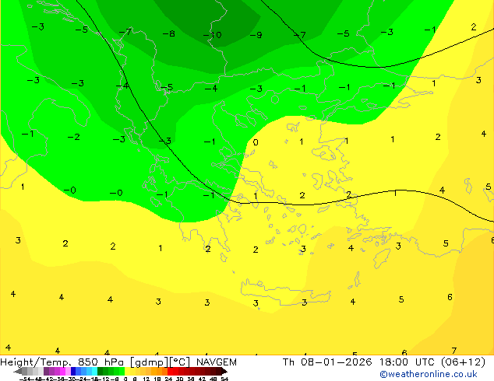
Task: Click the -10 temperature value on the map
Action: (x=213, y=35)
